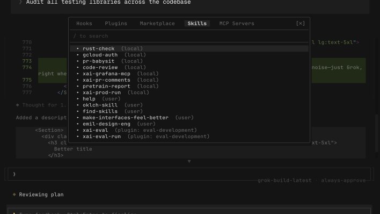Select the Skills tab

[x=197, y=24]
